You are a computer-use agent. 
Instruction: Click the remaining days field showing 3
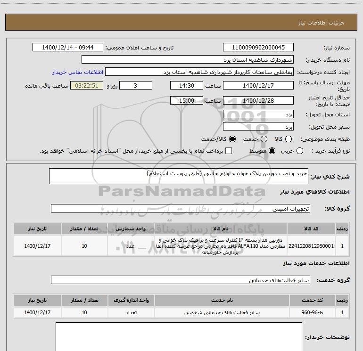[136, 85]
